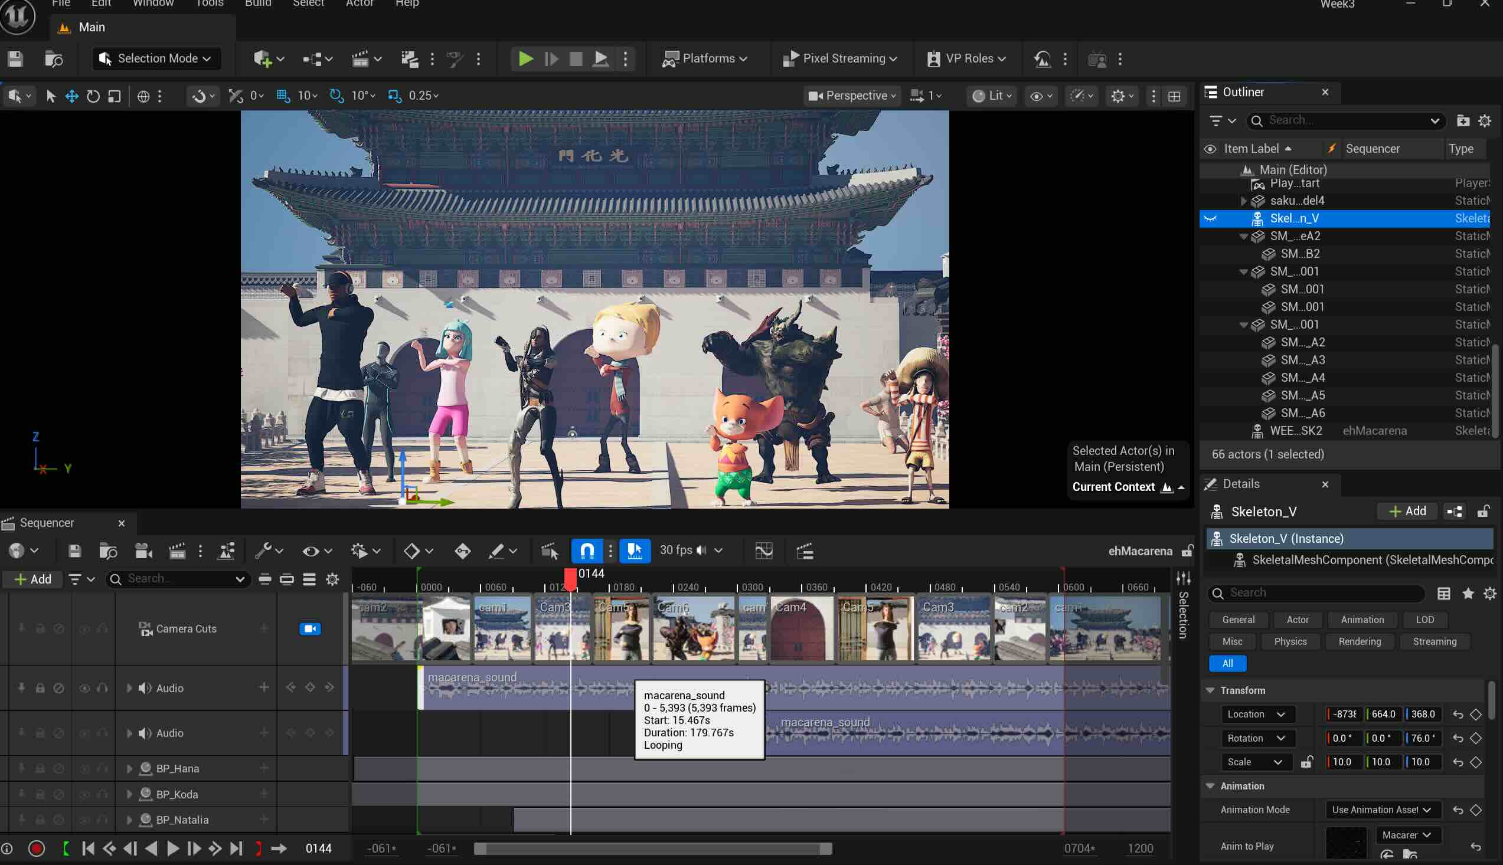
Task: Select the Physics details filter tab
Action: [x=1290, y=641]
